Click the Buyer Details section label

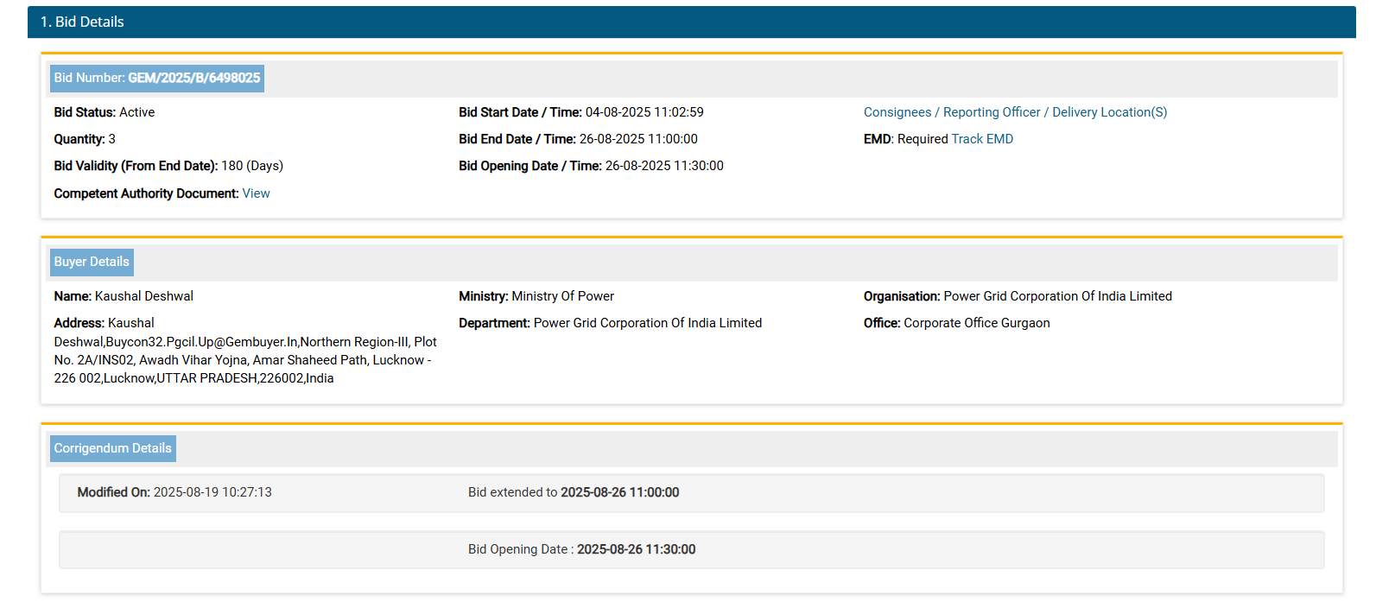click(x=92, y=262)
